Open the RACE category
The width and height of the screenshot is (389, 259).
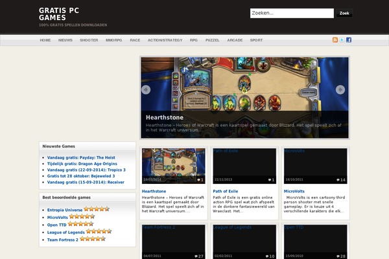click(135, 40)
